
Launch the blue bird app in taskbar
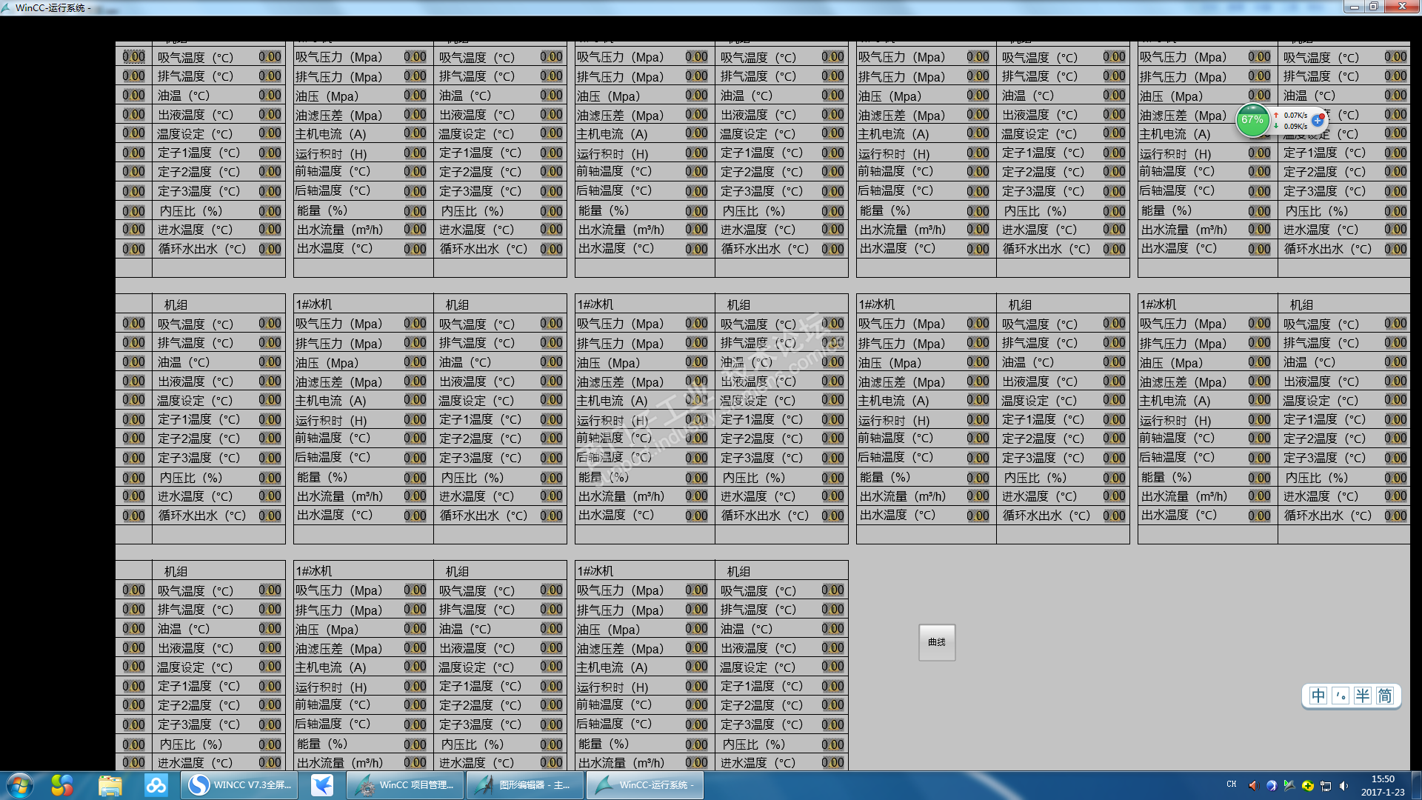point(322,785)
